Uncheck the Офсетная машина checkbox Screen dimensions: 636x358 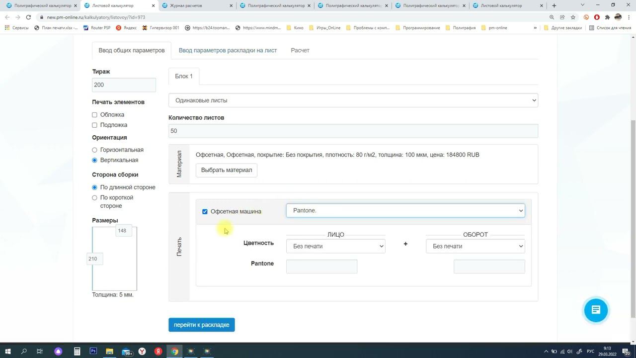(x=205, y=212)
